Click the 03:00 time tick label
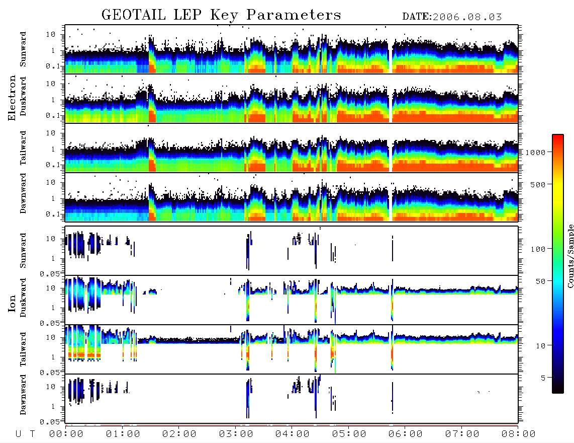Screen dimensions: 574x443 point(236,434)
